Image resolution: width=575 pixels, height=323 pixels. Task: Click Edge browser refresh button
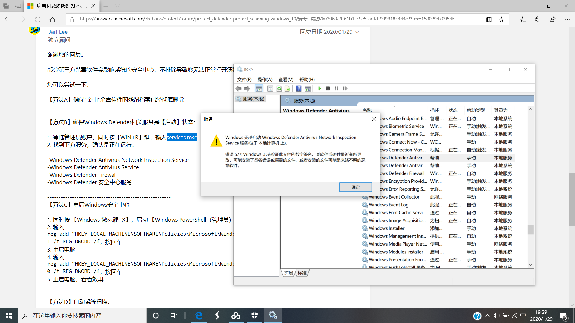tap(37, 19)
